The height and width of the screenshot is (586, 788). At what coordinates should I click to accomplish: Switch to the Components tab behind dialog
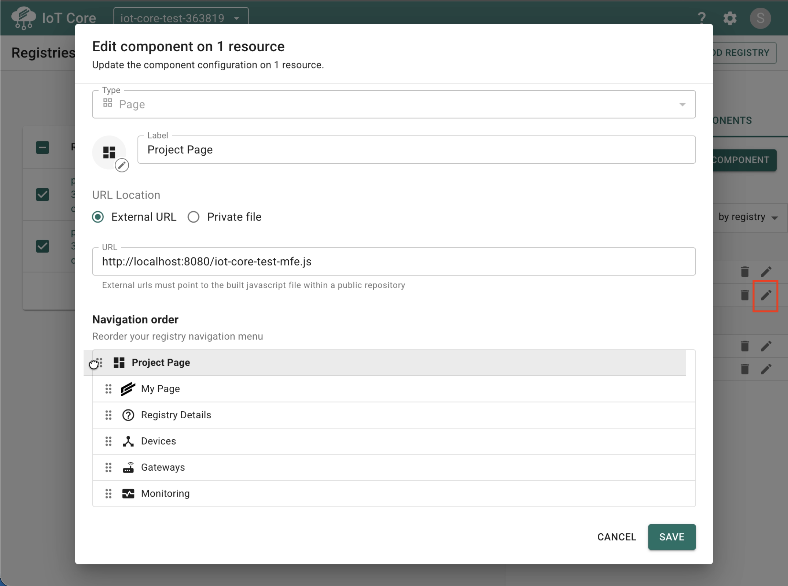point(732,120)
